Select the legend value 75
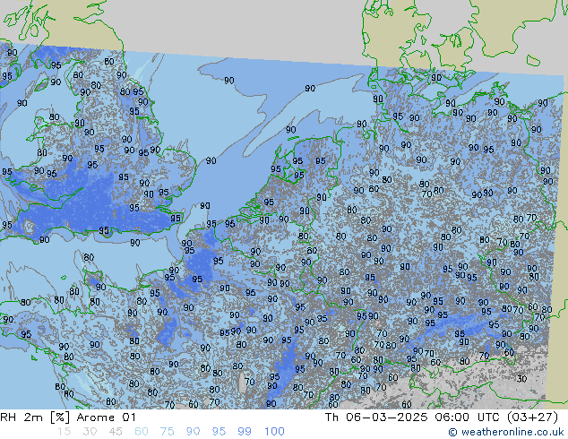The width and height of the screenshot is (568, 439). tap(167, 432)
